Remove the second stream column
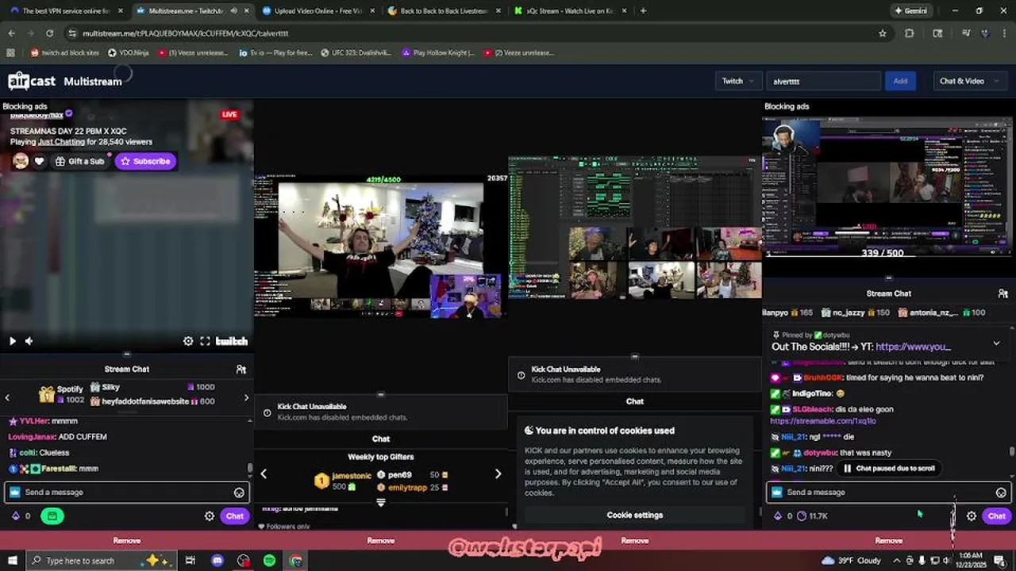This screenshot has height=571, width=1016. (381, 540)
